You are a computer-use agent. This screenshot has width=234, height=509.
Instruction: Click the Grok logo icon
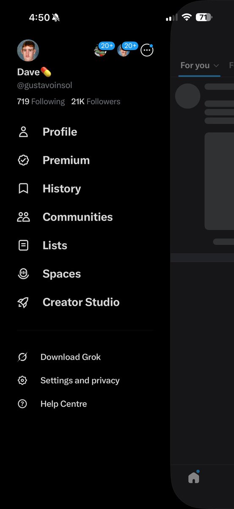pyautogui.click(x=22, y=357)
